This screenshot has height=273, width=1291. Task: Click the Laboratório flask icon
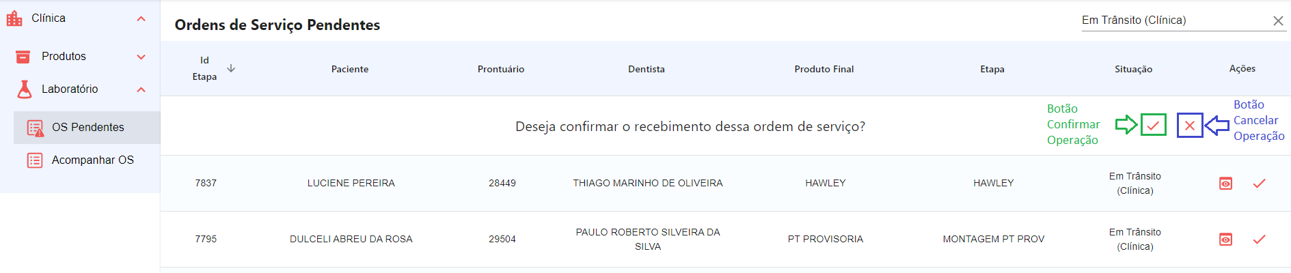(x=25, y=89)
